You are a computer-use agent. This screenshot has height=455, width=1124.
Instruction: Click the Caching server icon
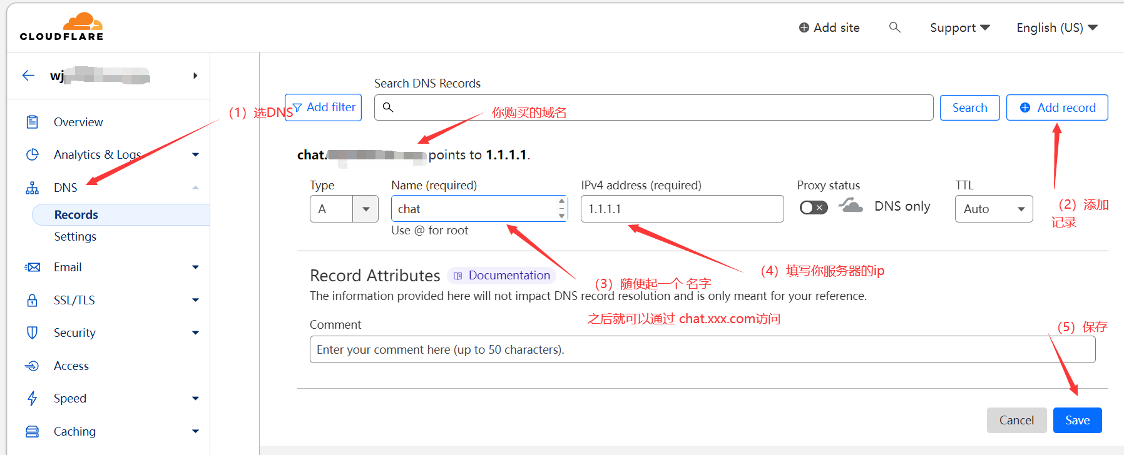coord(33,431)
